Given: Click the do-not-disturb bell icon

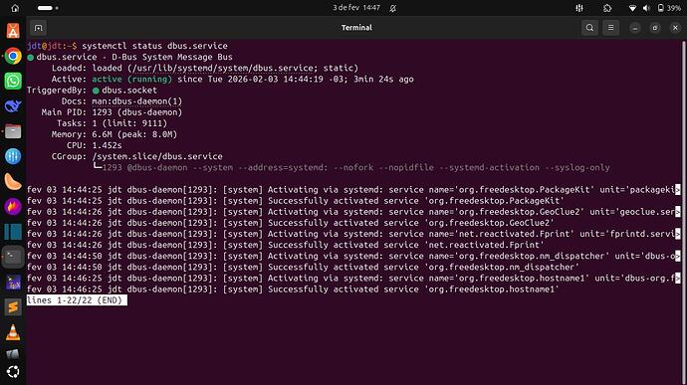Looking at the screenshot, I should pyautogui.click(x=393, y=8).
